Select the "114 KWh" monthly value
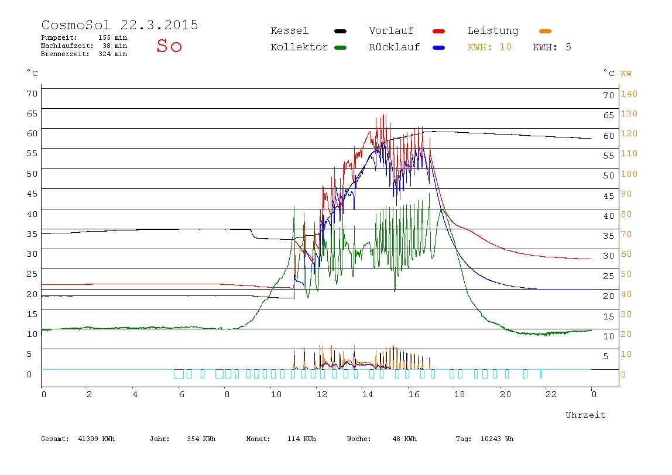 301,439
